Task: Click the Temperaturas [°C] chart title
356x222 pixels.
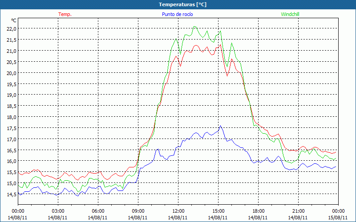Action: click(x=182, y=4)
